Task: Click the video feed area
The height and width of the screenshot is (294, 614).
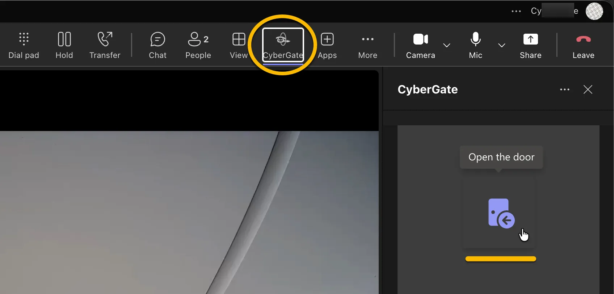Action: (189, 182)
